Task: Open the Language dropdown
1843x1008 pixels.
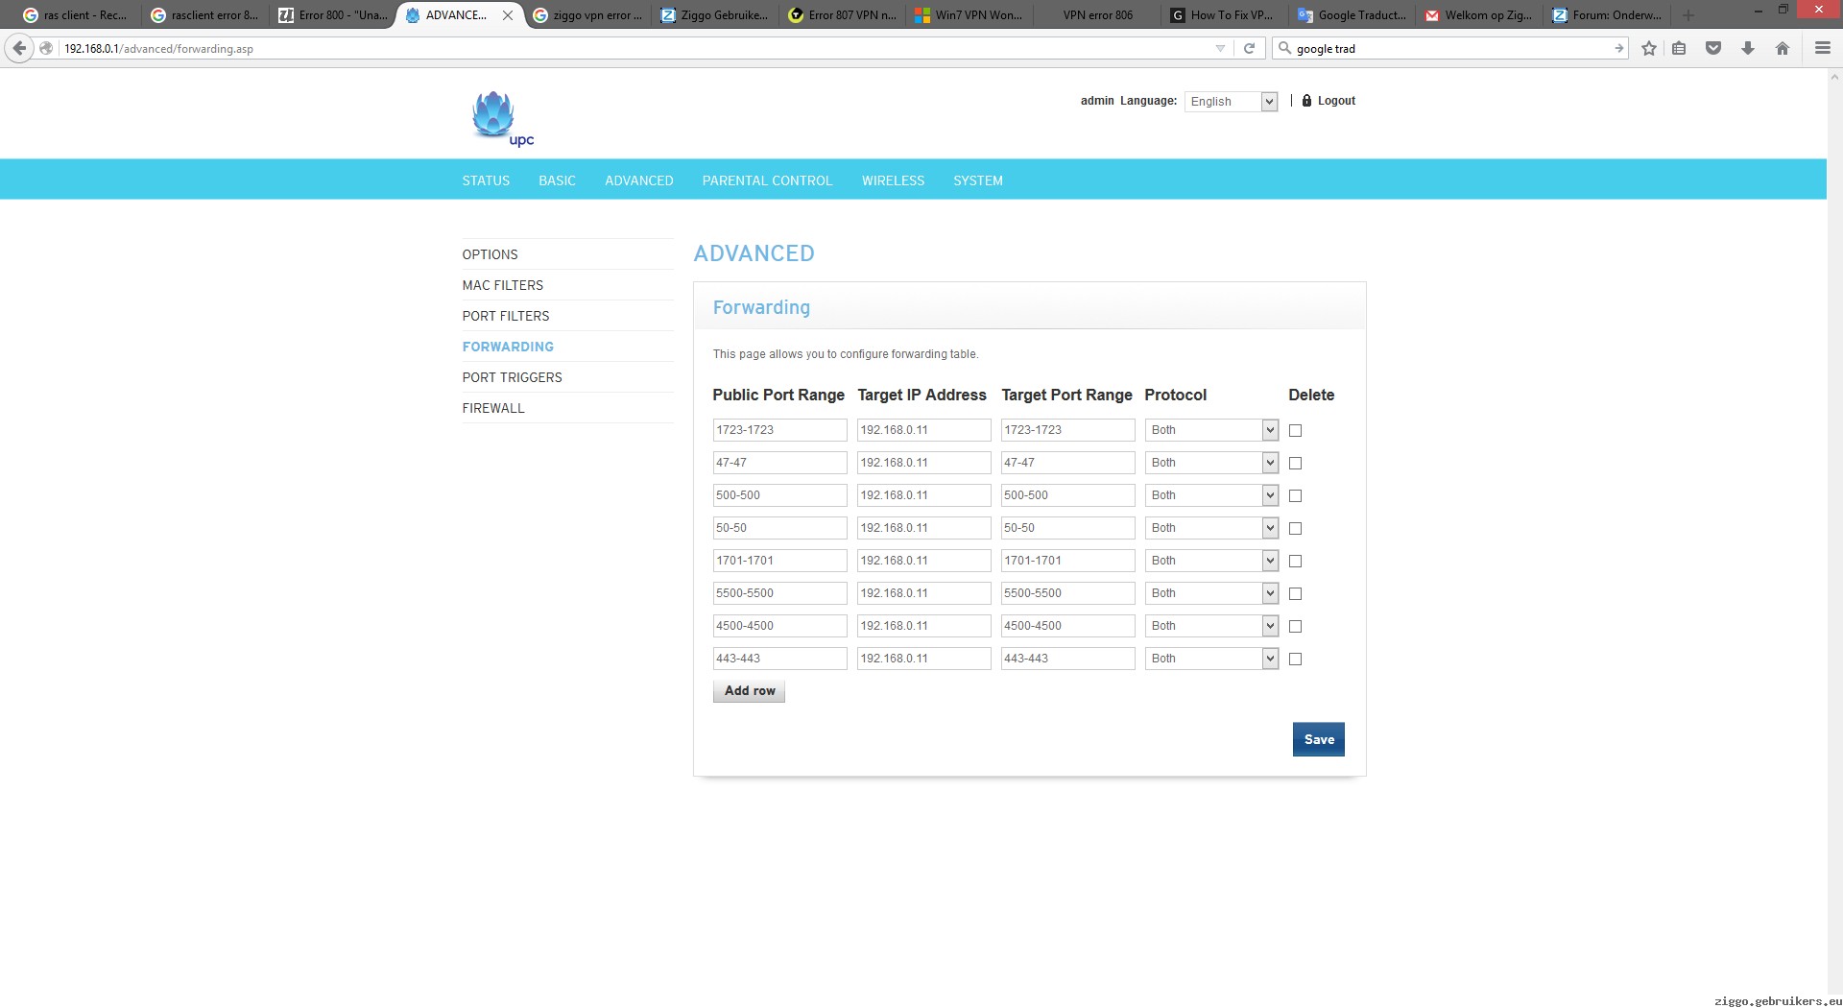Action: click(1232, 101)
